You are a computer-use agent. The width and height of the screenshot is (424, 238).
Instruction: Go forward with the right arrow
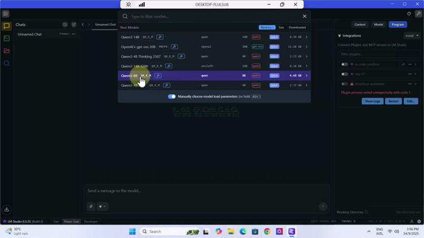[x=89, y=25]
